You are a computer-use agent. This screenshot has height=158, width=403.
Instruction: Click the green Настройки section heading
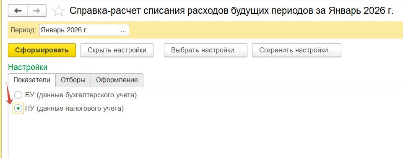[x=28, y=67]
